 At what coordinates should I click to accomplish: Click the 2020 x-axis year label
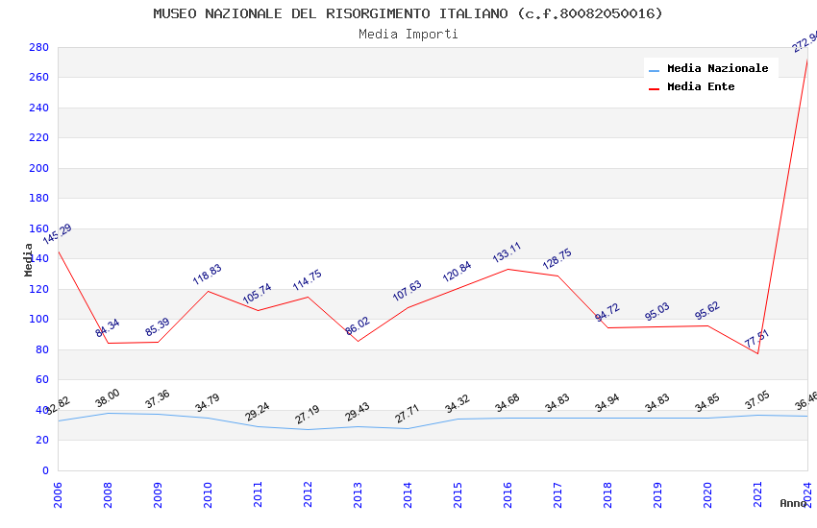[x=707, y=494]
